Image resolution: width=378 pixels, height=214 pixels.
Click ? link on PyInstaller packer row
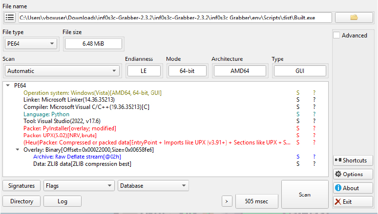[x=314, y=128]
